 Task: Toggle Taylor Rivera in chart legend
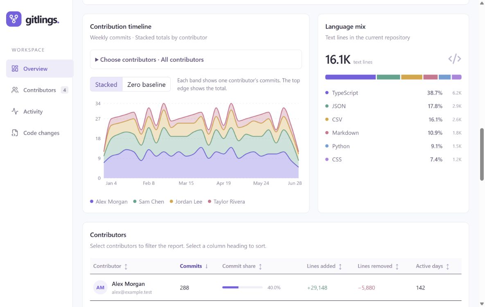coord(226,202)
